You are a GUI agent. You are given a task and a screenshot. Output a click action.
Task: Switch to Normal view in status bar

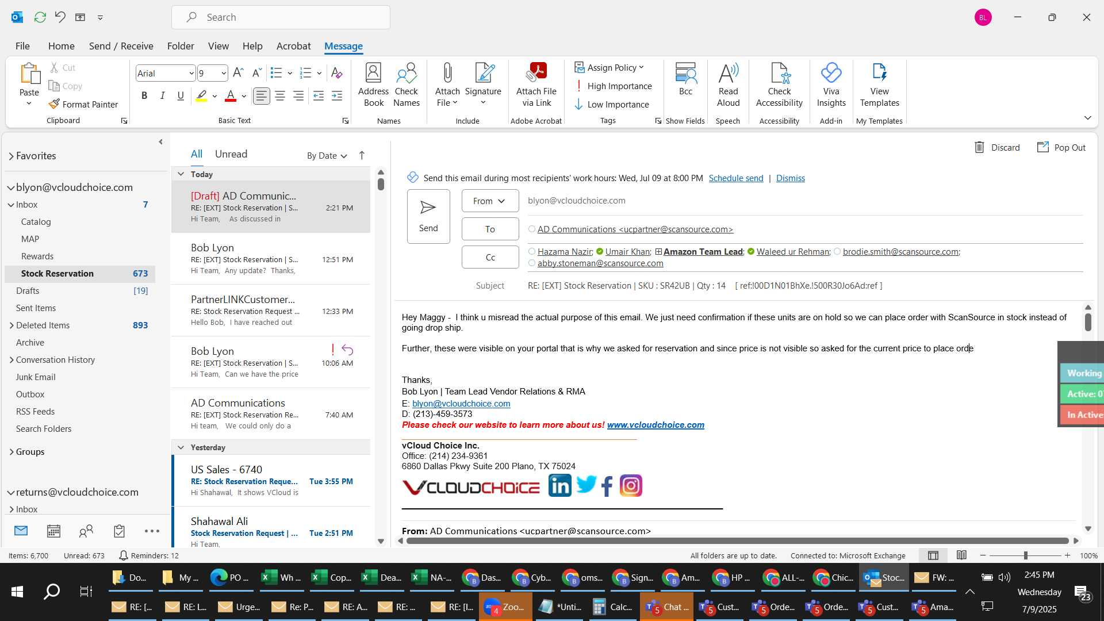933,555
